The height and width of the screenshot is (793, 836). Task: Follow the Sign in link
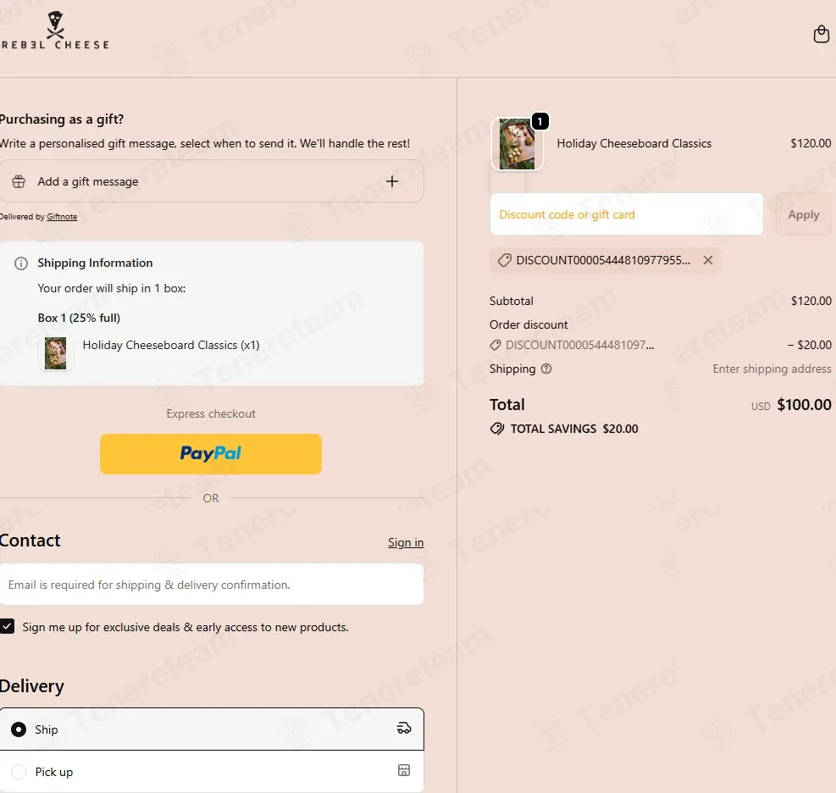point(406,542)
